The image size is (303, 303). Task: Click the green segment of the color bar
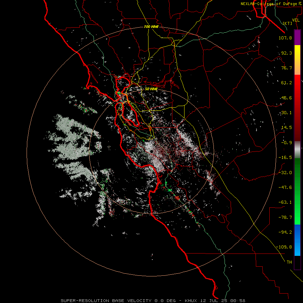point(297,191)
